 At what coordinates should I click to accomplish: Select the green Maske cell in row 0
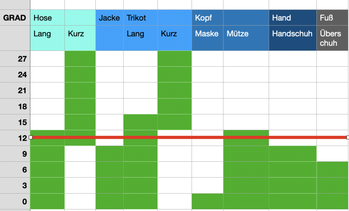click(207, 201)
